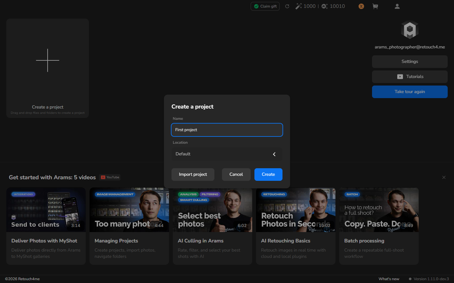Click the chevron arrow in the Location field

(x=274, y=154)
